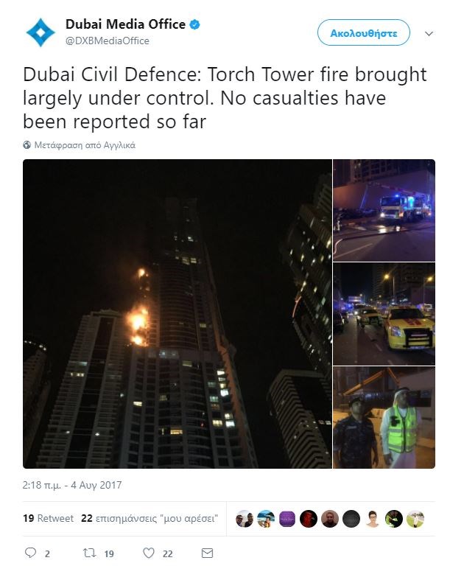Image resolution: width=464 pixels, height=566 pixels.
Task: Click the Dubai Media Office diamond avatar
Action: tap(41, 32)
